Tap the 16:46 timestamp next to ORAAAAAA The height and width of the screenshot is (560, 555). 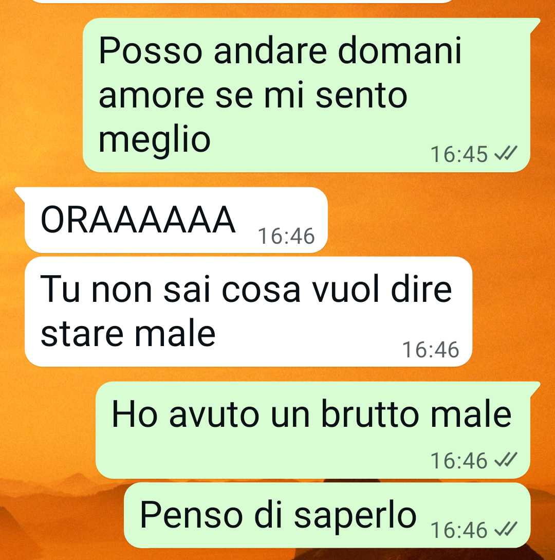[x=286, y=236]
